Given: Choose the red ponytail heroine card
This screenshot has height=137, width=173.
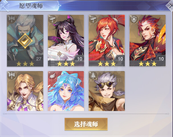Looking at the screenshot, I should point(107,41).
